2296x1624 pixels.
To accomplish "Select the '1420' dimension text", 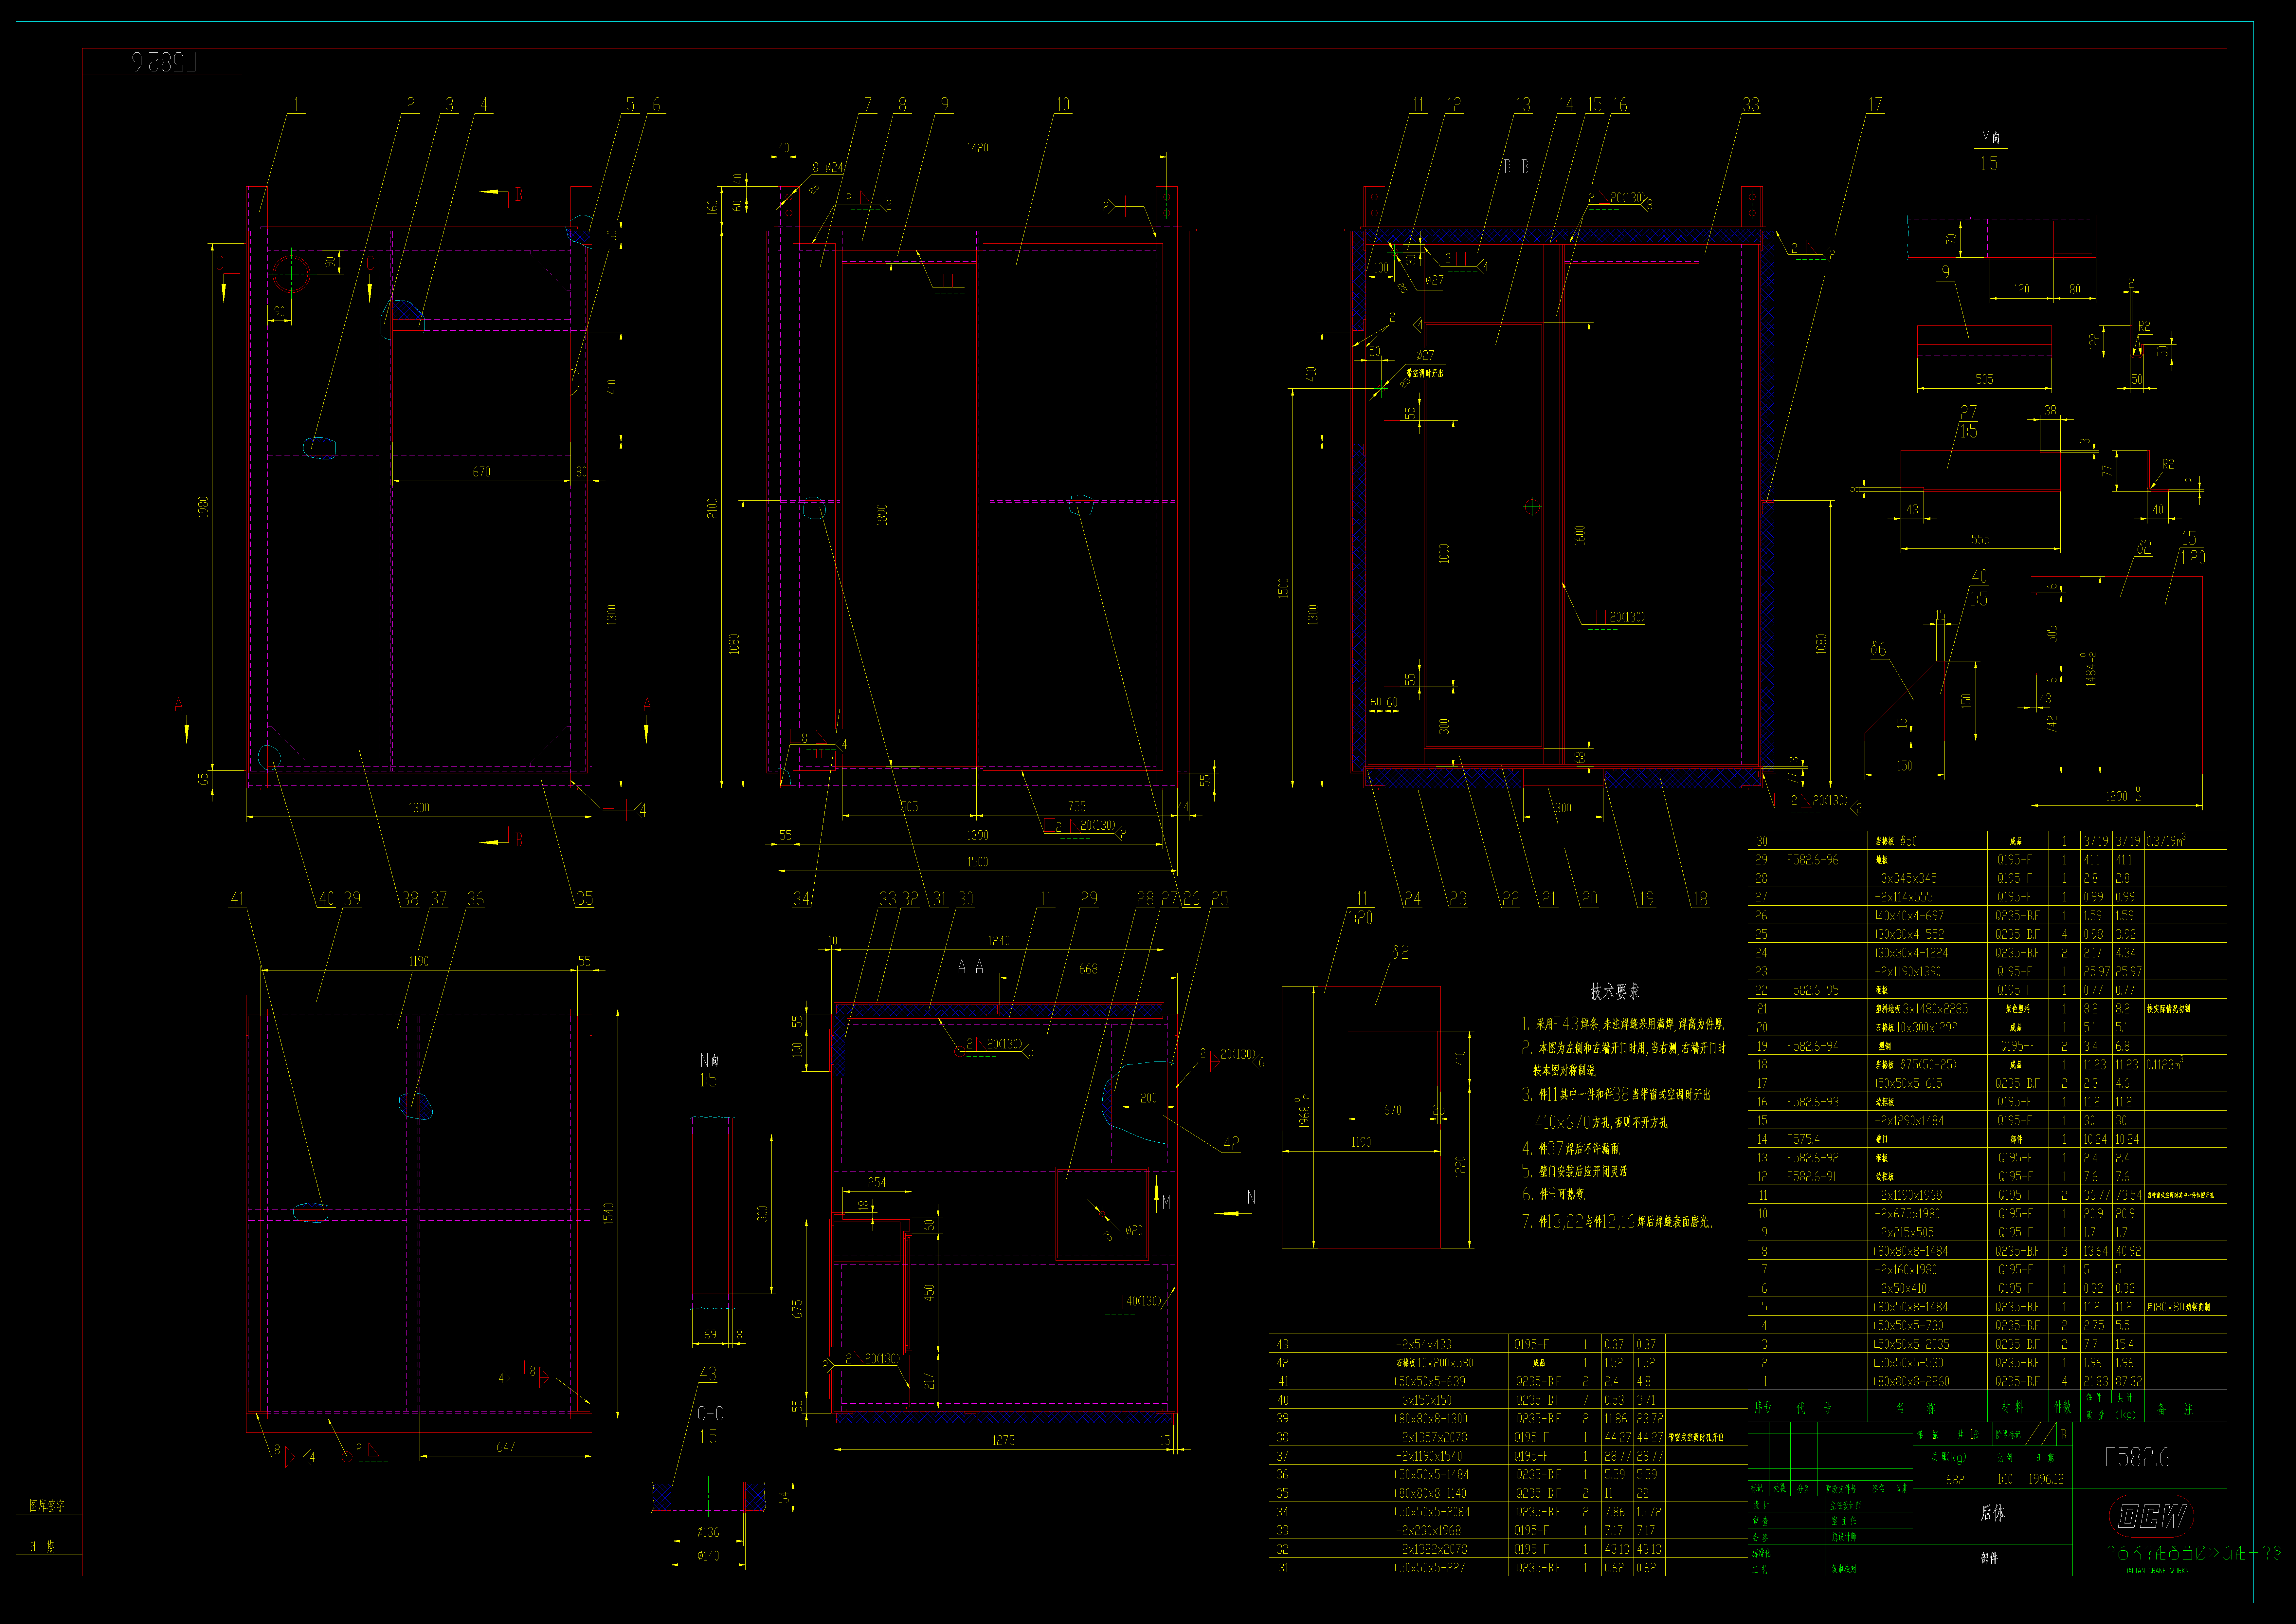I will [x=977, y=148].
